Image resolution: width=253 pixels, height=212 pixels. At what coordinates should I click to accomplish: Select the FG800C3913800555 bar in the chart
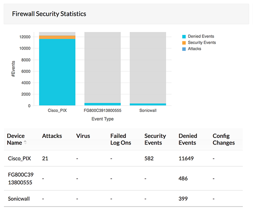(x=102, y=104)
